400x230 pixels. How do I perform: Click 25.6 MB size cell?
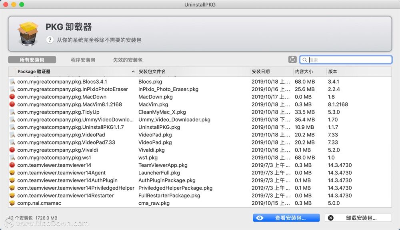(x=304, y=89)
